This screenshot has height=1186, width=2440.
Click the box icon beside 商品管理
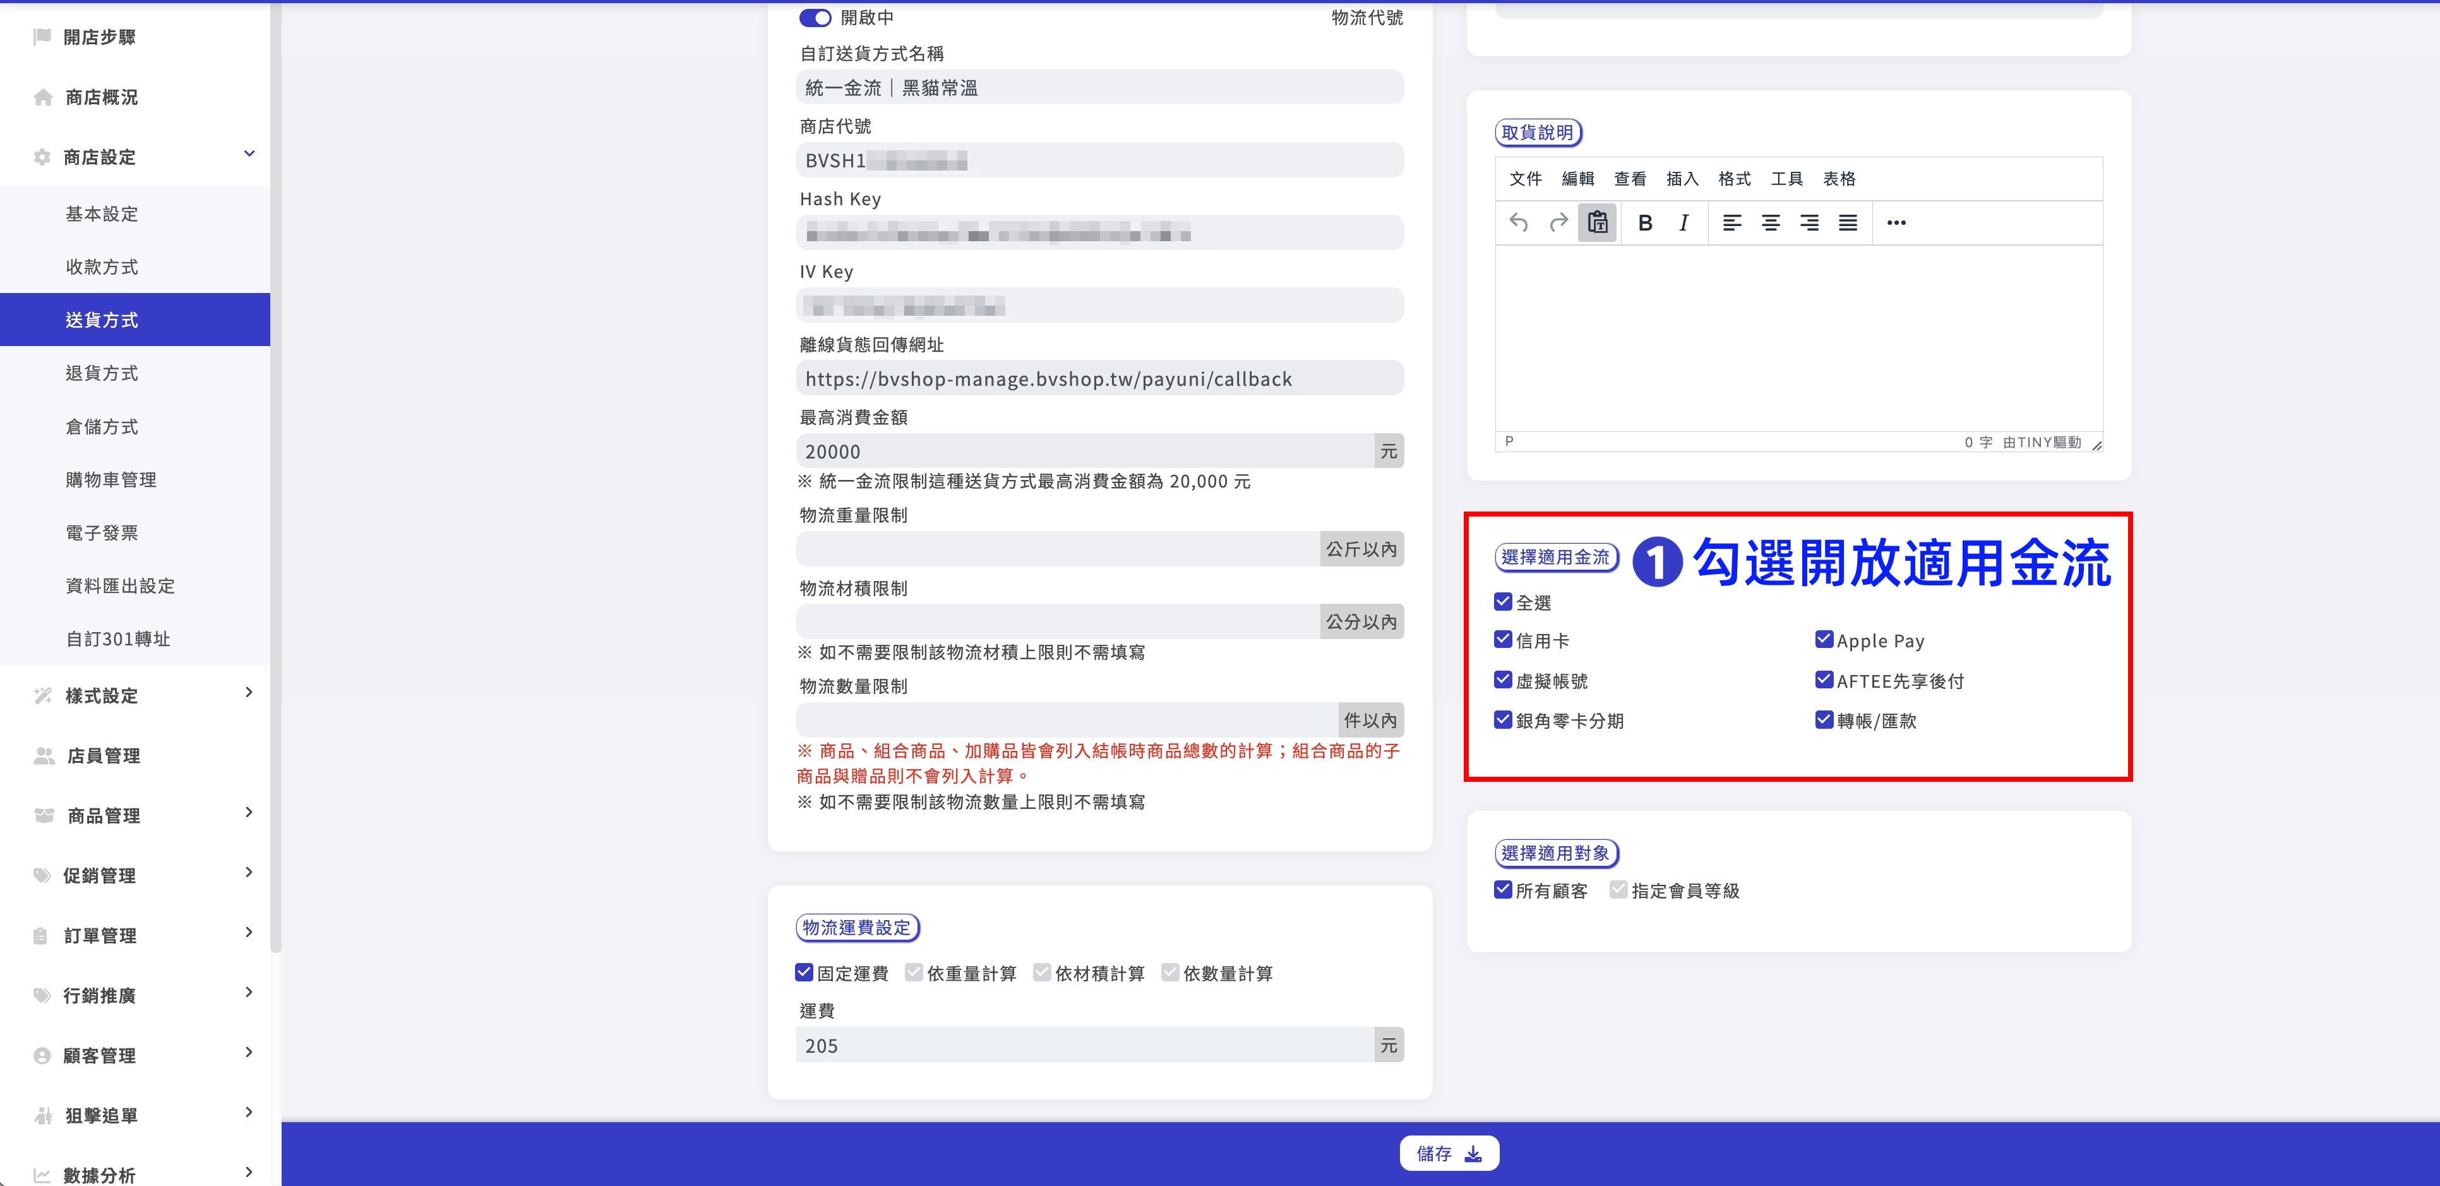coord(44,816)
